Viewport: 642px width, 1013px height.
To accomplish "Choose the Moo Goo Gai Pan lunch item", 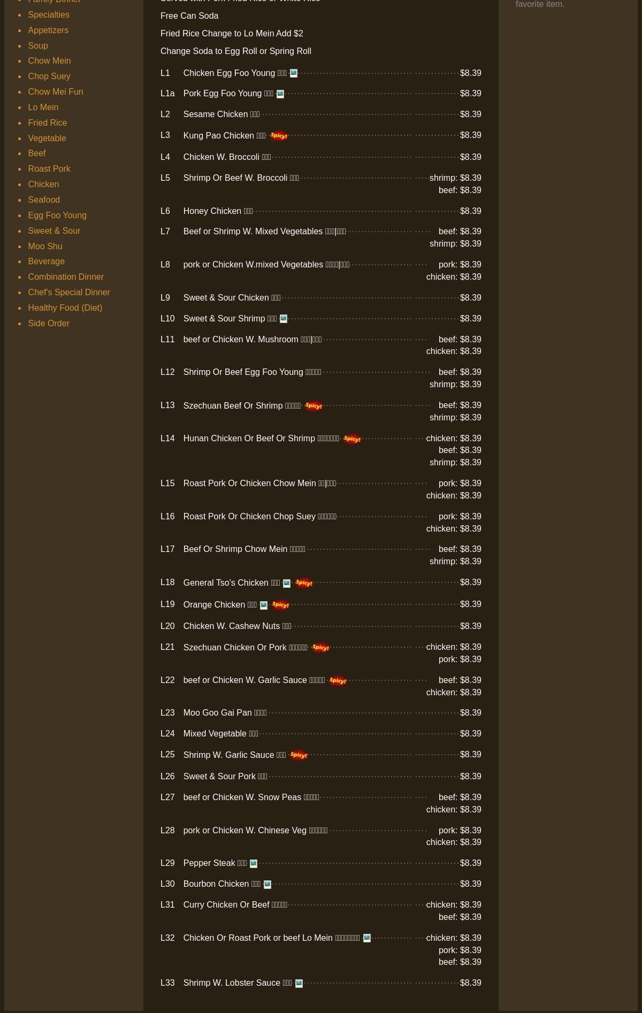I will pyautogui.click(x=217, y=712).
